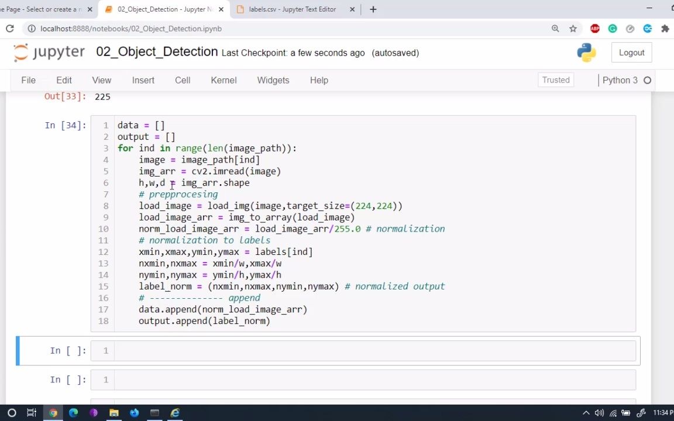Toggle the bookmark star for this page
Screen dimensions: 674x421
tap(573, 28)
